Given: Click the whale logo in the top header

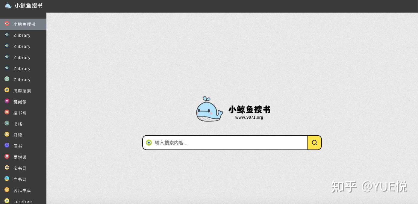Looking at the screenshot, I should [x=8, y=5].
